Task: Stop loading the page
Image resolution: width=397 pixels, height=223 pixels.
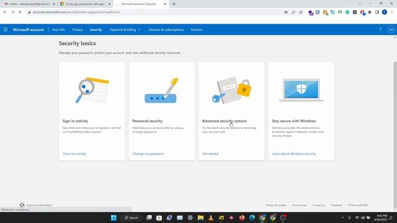Action: (20, 12)
